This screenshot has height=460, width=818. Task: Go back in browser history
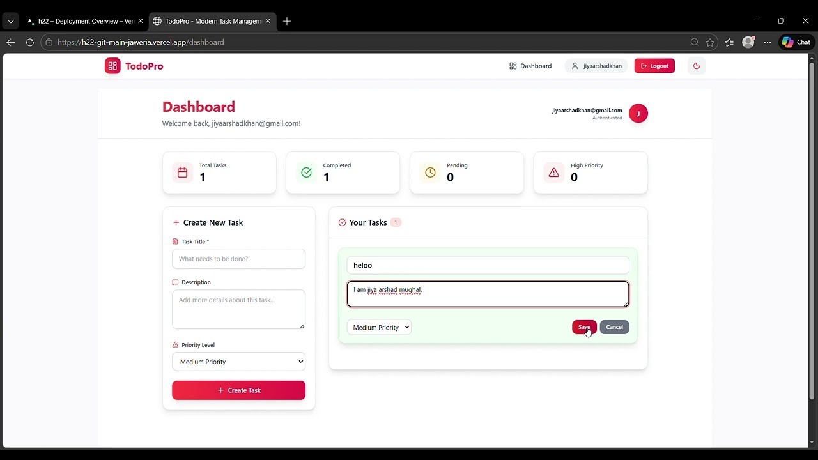pyautogui.click(x=11, y=42)
